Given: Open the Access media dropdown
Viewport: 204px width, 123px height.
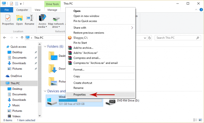Looking at the screenshot, I should pos(42,21).
